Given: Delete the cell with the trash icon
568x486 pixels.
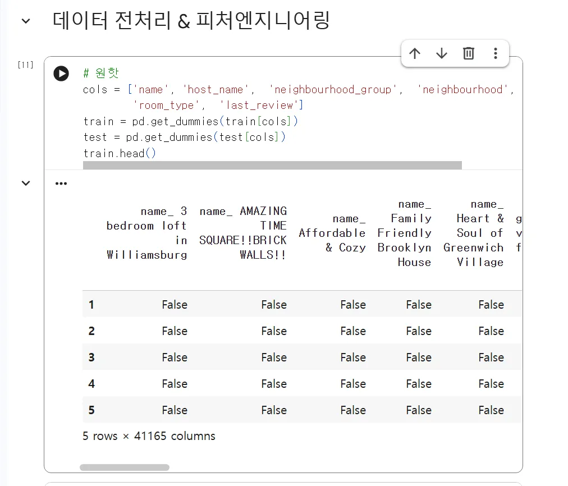Looking at the screenshot, I should coord(469,53).
